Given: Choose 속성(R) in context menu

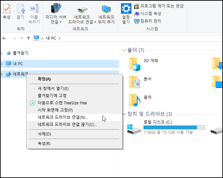Looking at the screenshot, I should tap(74, 144).
